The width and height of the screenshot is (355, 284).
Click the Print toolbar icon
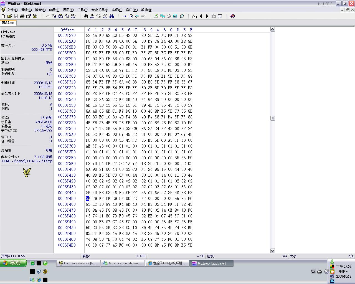click(22, 16)
